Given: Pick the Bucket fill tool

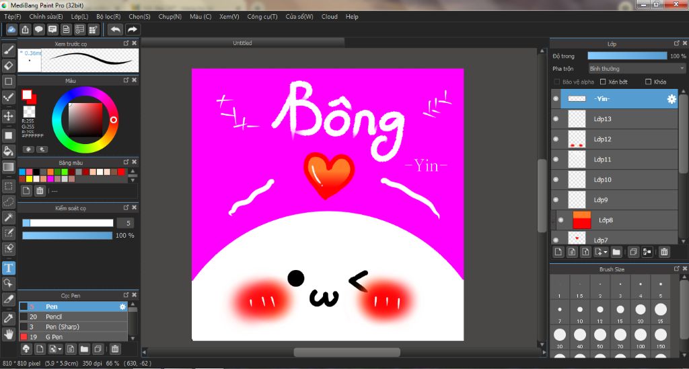Looking at the screenshot, I should click(x=9, y=151).
